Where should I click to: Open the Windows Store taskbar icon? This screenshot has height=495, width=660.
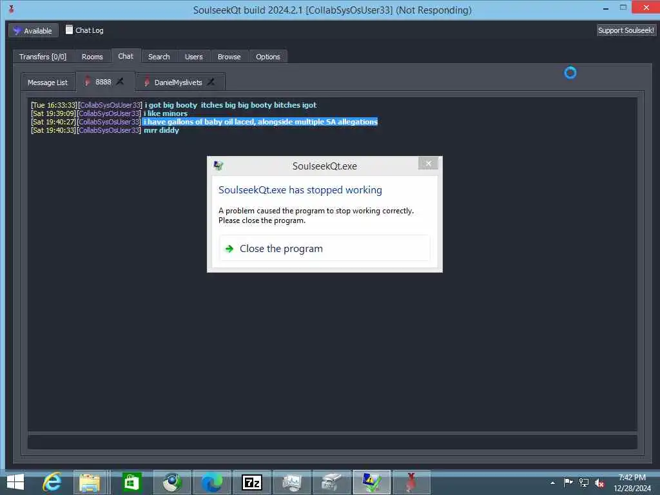(x=131, y=482)
